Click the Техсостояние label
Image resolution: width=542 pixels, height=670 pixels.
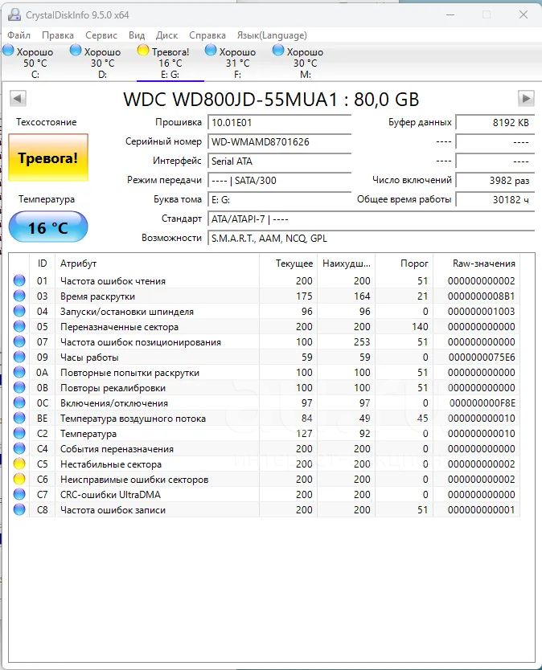46,122
